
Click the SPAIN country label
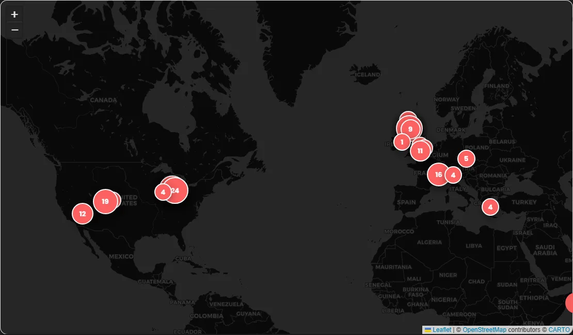click(x=406, y=202)
